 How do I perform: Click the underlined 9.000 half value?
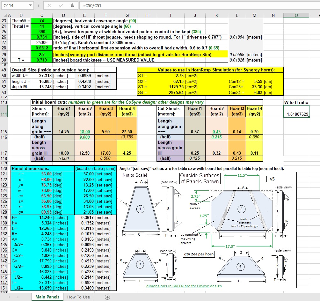(84, 137)
